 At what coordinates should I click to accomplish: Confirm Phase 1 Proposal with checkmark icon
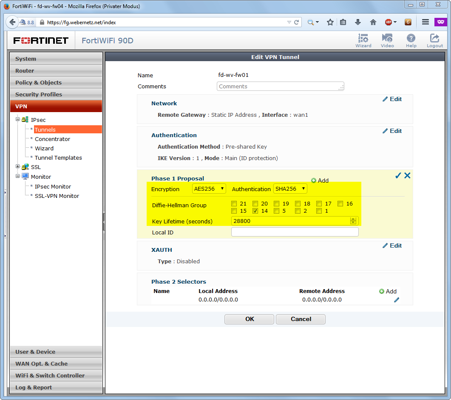click(398, 175)
